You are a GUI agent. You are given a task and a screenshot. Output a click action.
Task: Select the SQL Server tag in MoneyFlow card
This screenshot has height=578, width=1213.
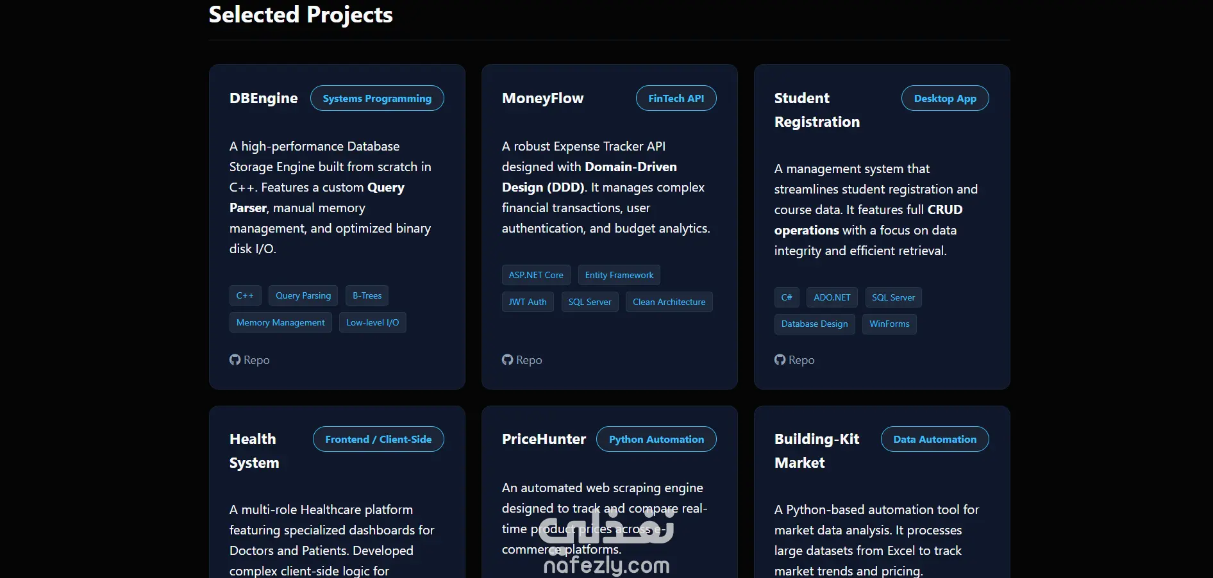click(590, 302)
